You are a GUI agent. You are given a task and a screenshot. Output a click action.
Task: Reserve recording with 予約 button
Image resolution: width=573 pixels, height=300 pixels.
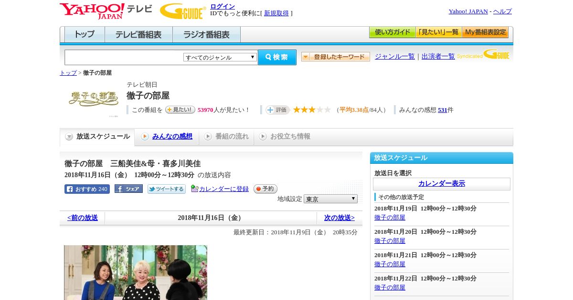coord(265,189)
